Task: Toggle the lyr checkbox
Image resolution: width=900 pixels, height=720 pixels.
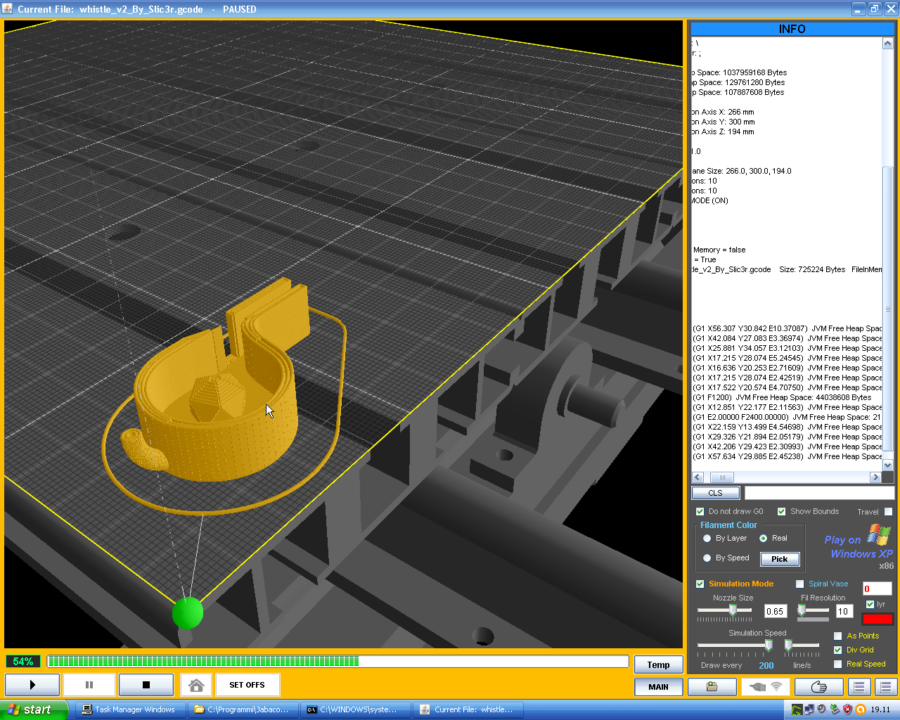Action: pyautogui.click(x=870, y=605)
